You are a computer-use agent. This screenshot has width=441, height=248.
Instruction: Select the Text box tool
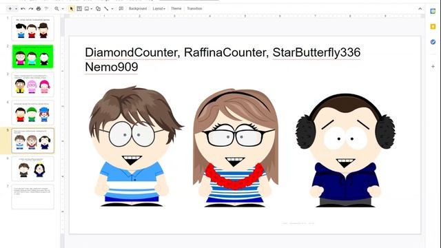pos(79,9)
